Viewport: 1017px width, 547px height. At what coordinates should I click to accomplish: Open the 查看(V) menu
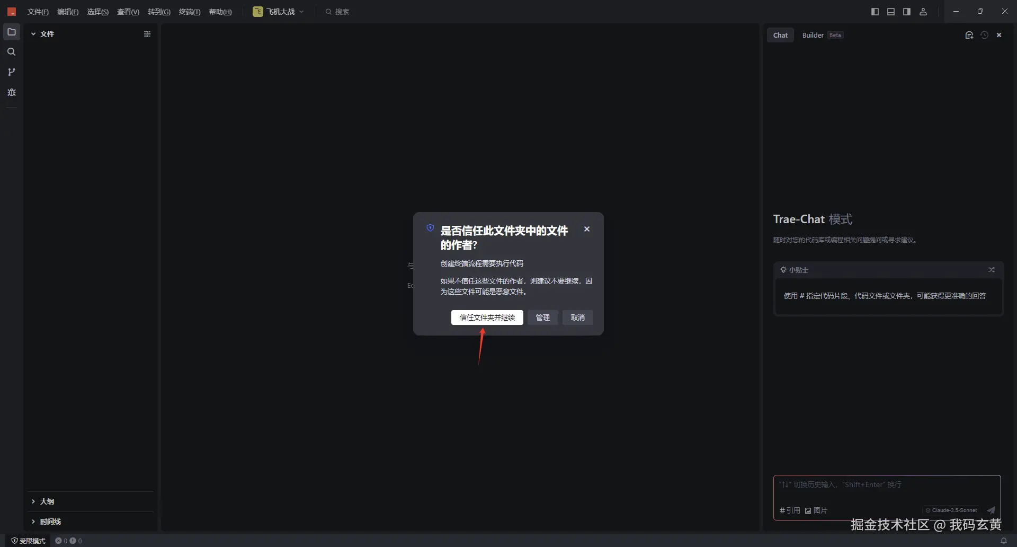128,12
